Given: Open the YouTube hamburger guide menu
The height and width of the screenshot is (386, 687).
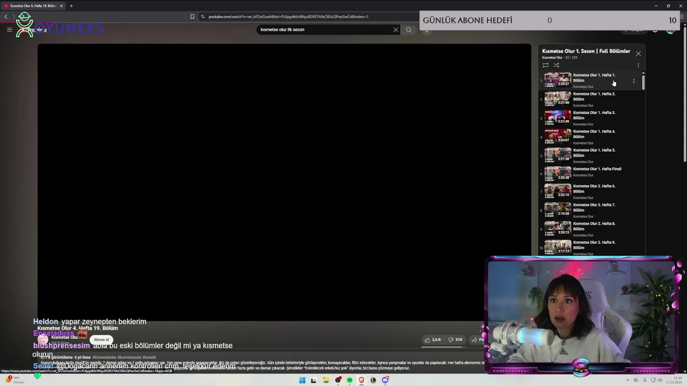Looking at the screenshot, I should point(9,29).
